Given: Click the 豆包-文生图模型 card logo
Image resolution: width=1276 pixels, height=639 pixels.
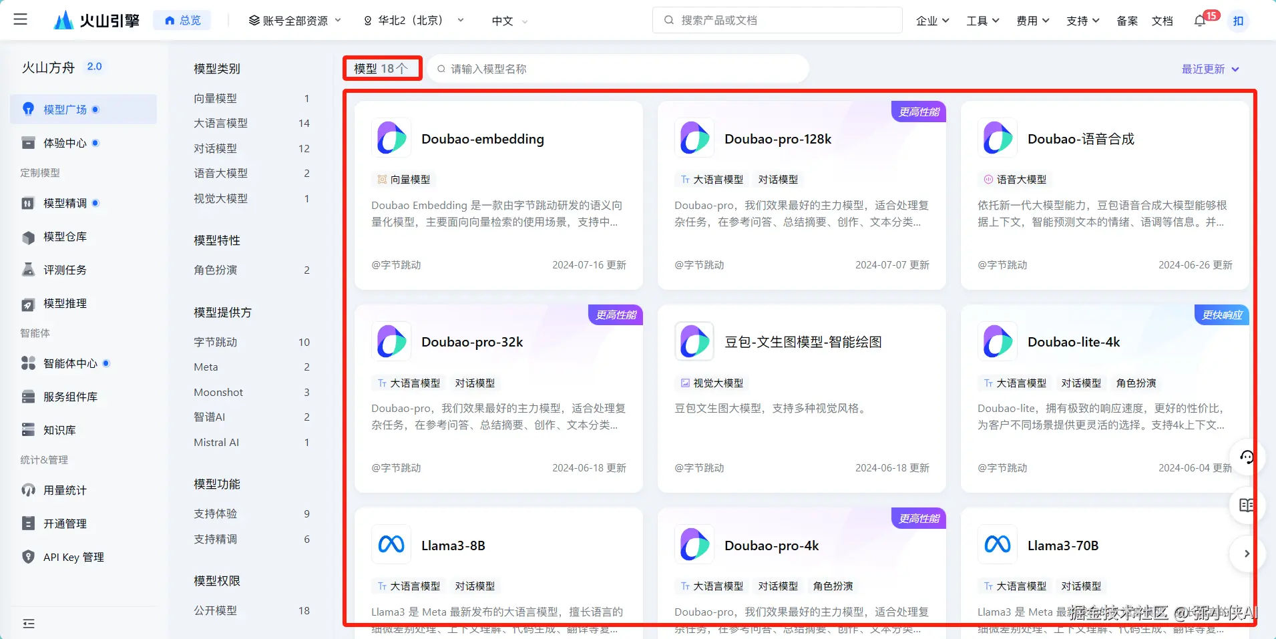Looking at the screenshot, I should [x=694, y=341].
